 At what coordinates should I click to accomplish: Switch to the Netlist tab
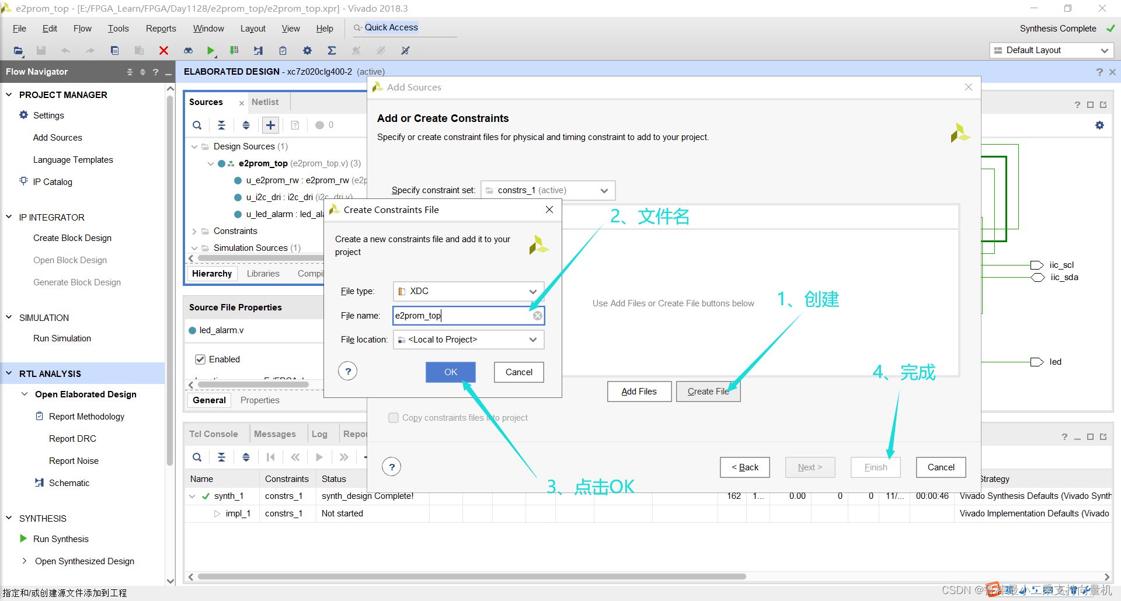[x=265, y=102]
